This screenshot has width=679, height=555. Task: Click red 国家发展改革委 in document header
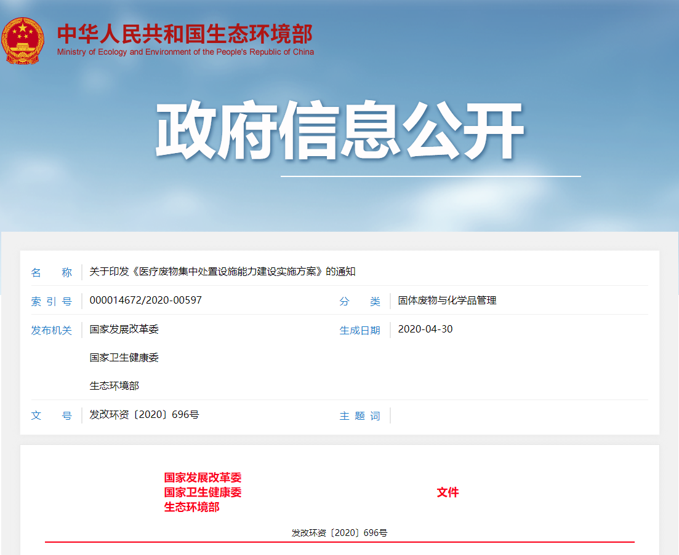click(203, 478)
